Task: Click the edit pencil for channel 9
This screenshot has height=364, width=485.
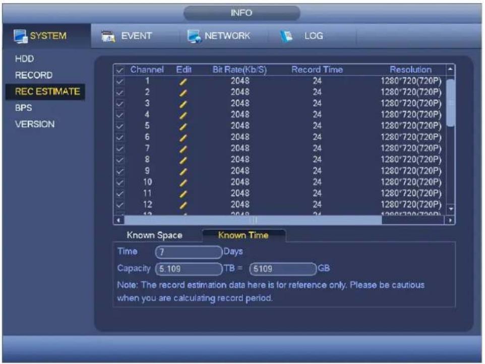Action: point(183,172)
